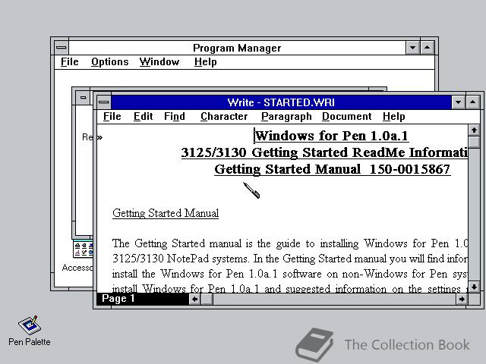The height and width of the screenshot is (364, 486).
Task: Minimize the Write window
Action: pyautogui.click(x=458, y=102)
